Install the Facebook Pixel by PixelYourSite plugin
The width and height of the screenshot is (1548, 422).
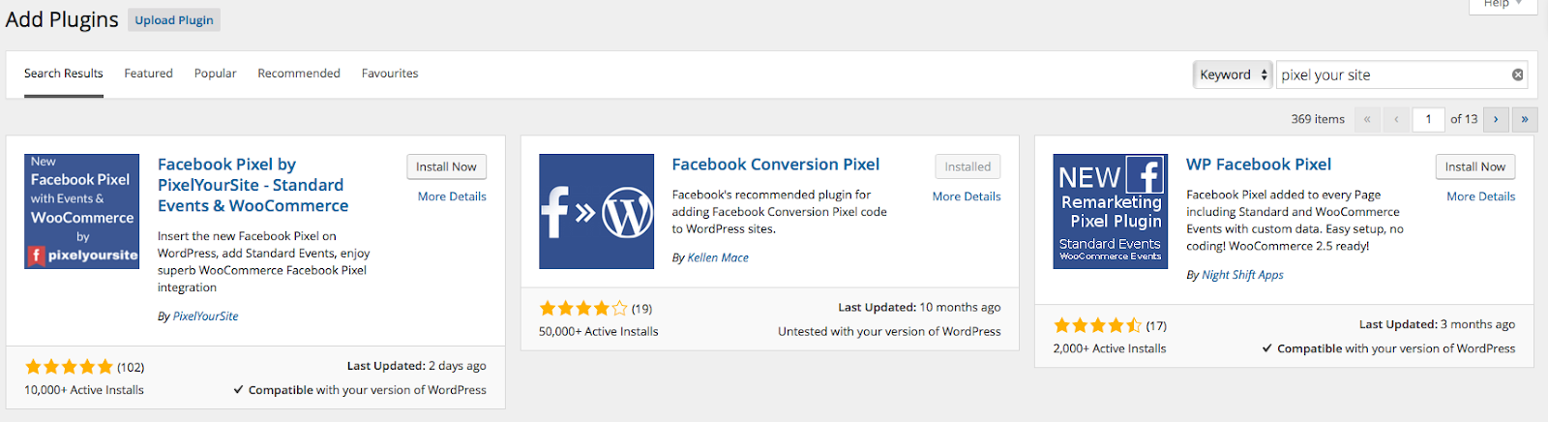point(446,166)
